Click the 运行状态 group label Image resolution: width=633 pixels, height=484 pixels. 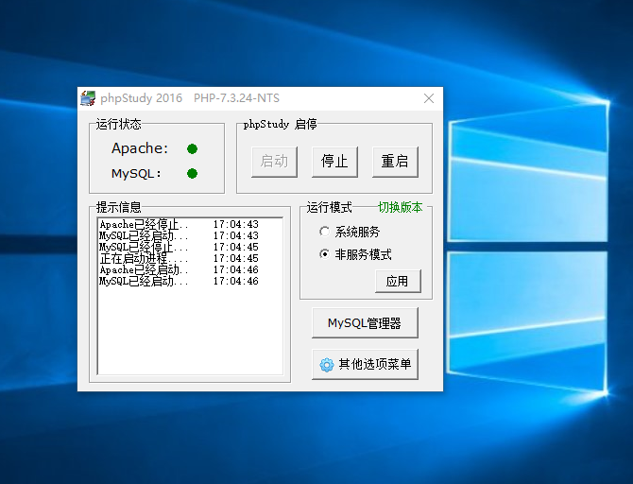coord(119,124)
